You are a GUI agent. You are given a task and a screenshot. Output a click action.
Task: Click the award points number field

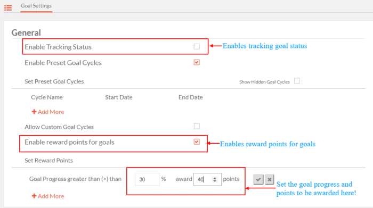[207, 179]
